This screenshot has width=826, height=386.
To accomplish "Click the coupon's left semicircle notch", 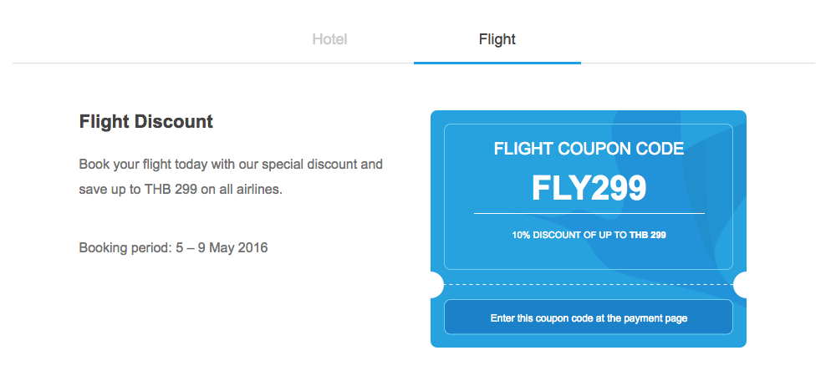I will point(435,285).
